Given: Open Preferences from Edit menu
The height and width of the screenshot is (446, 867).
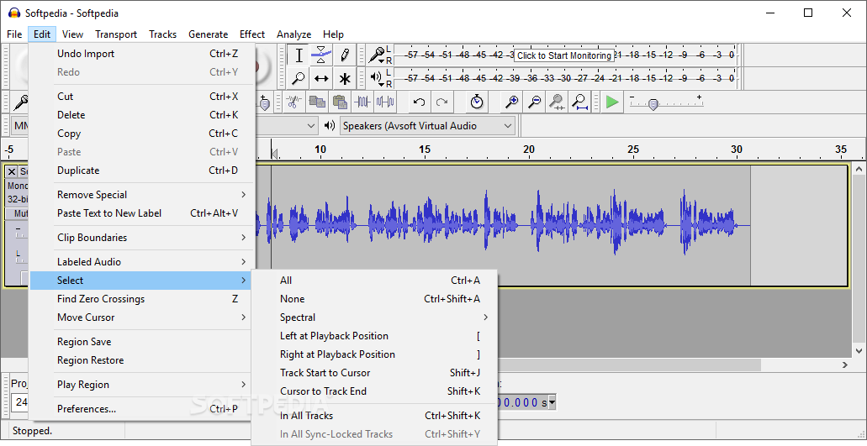Looking at the screenshot, I should tap(142, 408).
